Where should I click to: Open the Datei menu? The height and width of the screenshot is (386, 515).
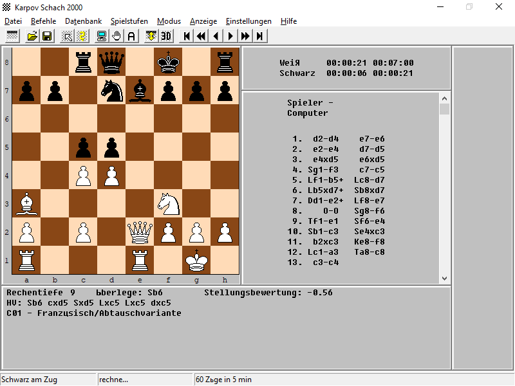(x=13, y=21)
